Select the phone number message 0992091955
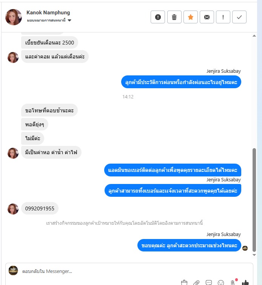This screenshot has width=262, height=285. 40,208
